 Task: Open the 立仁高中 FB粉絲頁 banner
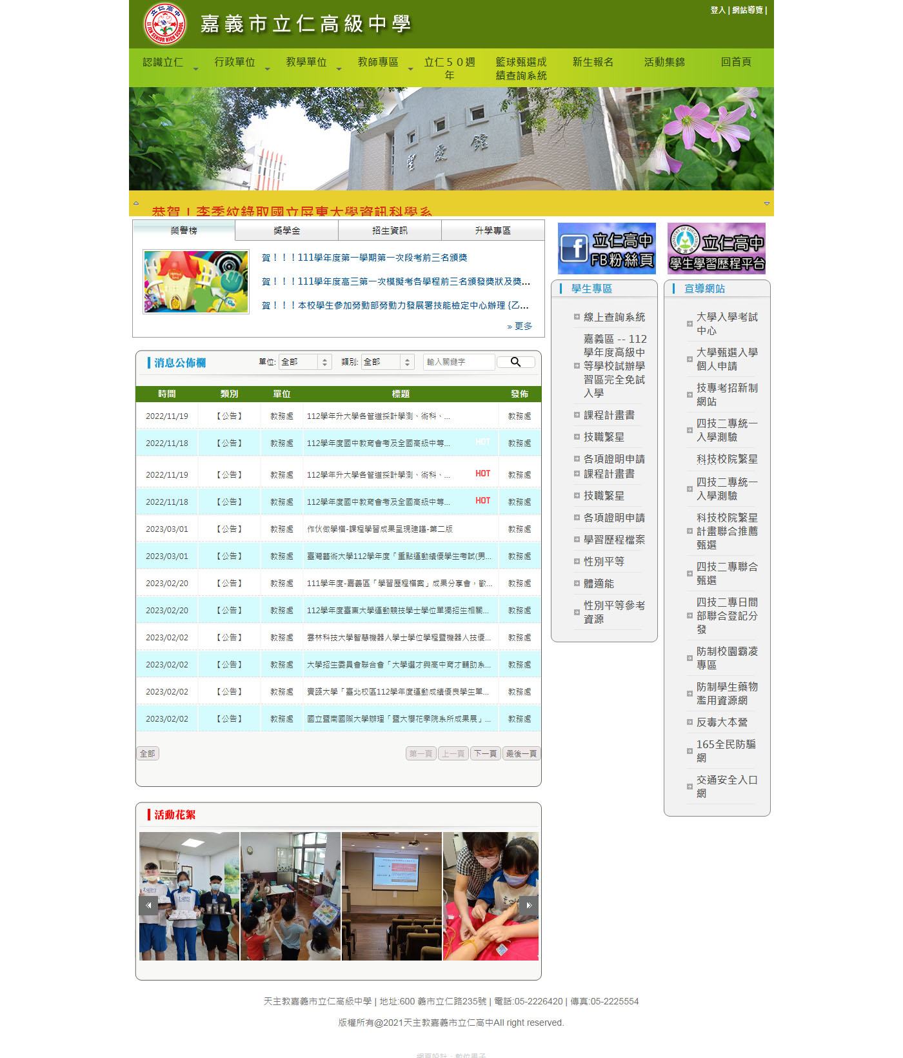tap(606, 249)
